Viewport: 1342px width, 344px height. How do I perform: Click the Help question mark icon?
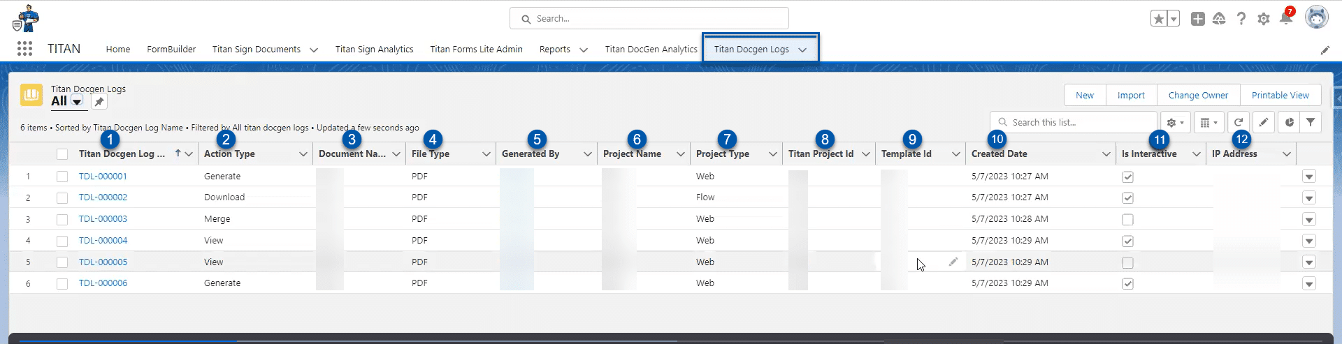pyautogui.click(x=1241, y=19)
